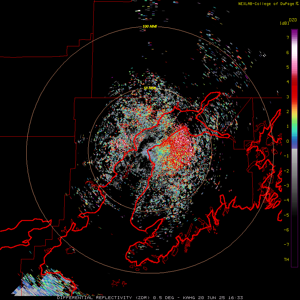Click the 2 dB label on the color scale

pos(288,112)
